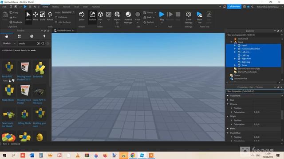
Task: Open the Windows Start menu
Action: [x=4, y=155]
